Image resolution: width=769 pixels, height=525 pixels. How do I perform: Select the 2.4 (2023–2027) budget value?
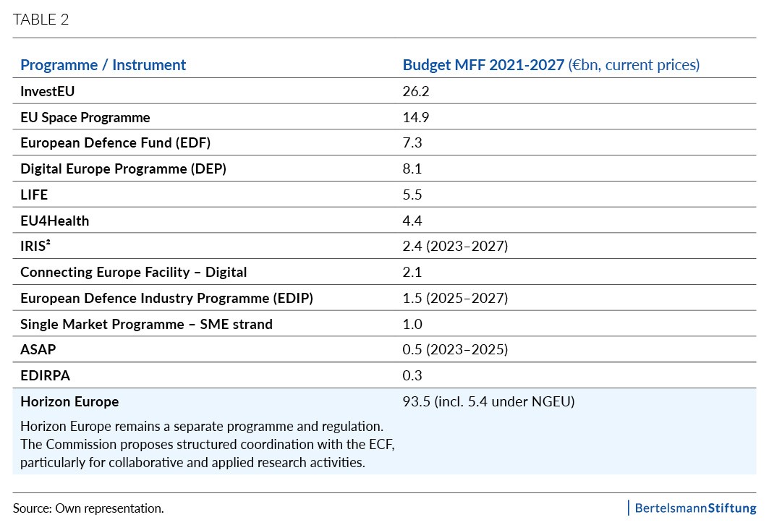pyautogui.click(x=455, y=247)
